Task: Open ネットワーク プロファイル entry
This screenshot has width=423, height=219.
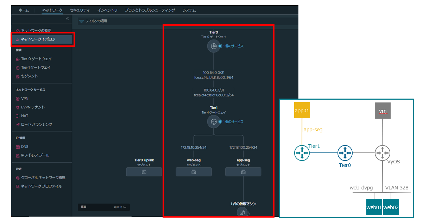Action: tap(42, 186)
